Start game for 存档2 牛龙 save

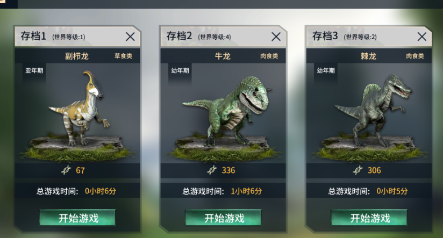(x=223, y=218)
